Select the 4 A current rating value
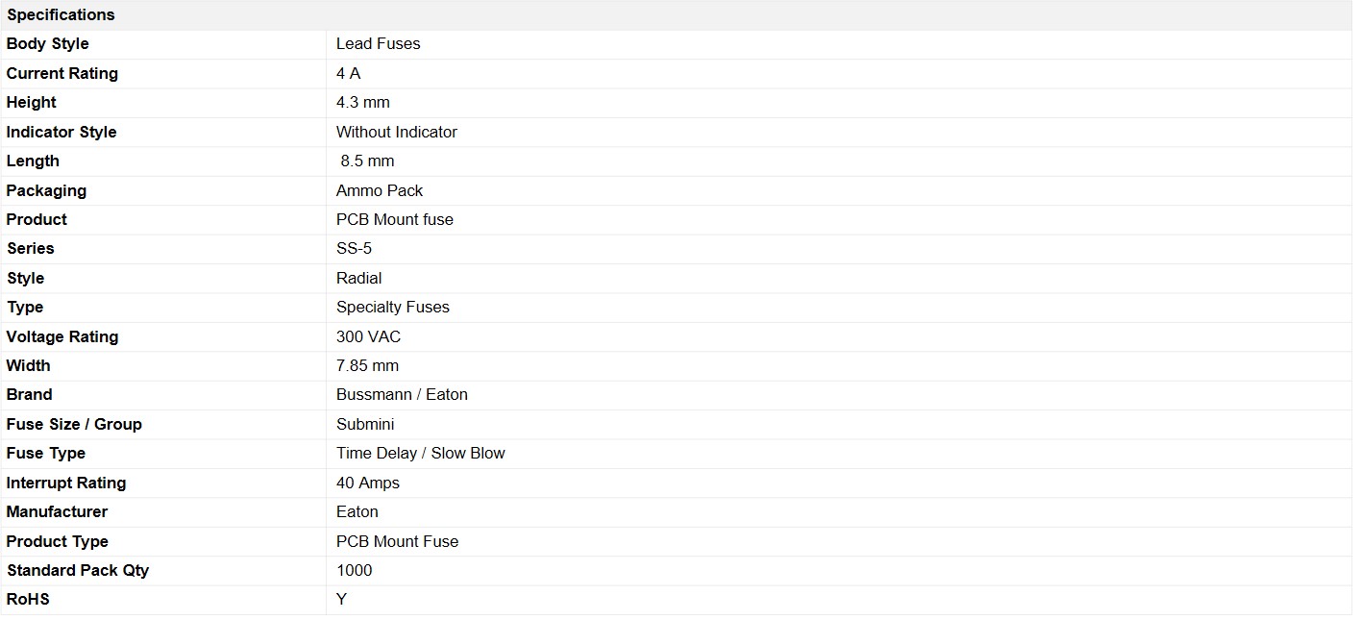This screenshot has height=620, width=1353. pyautogui.click(x=349, y=73)
